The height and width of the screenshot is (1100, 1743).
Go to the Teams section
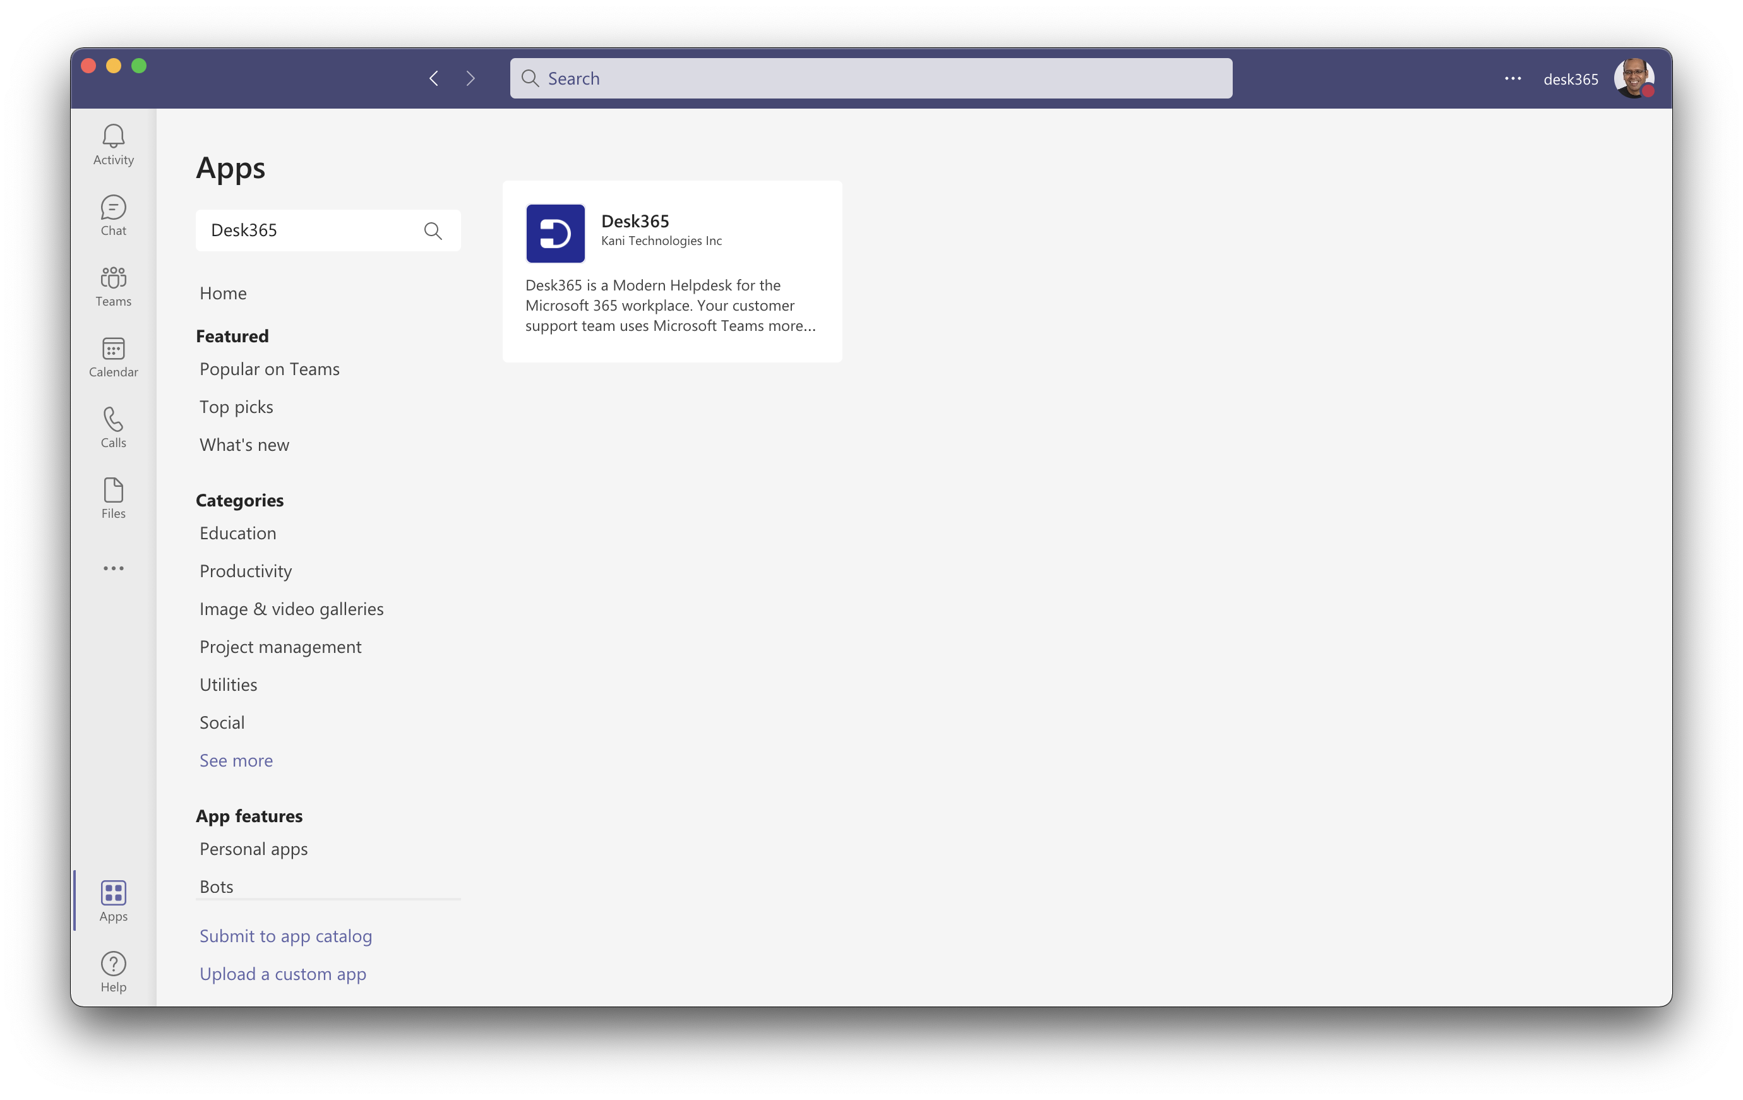(x=114, y=287)
